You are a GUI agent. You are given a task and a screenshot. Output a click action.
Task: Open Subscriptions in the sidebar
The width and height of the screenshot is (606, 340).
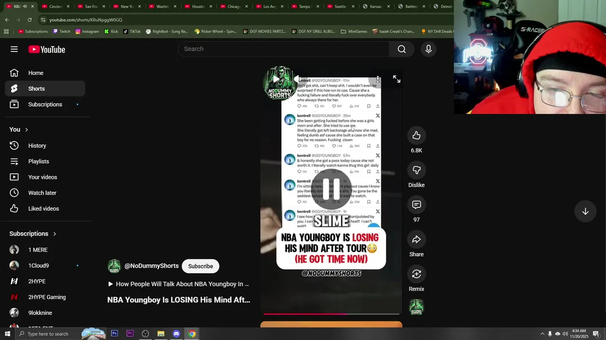(45, 104)
